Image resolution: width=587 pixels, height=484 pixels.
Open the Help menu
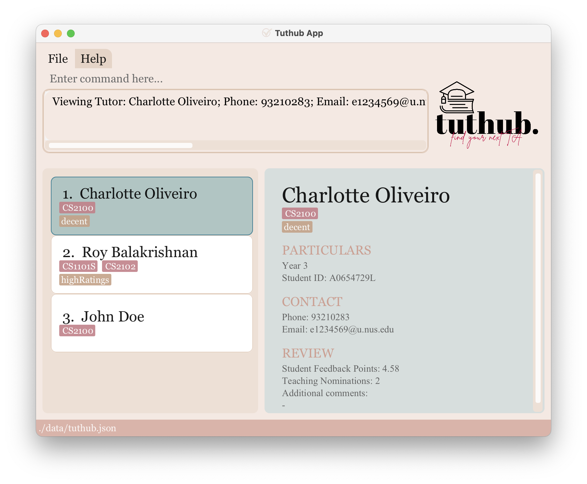click(93, 59)
